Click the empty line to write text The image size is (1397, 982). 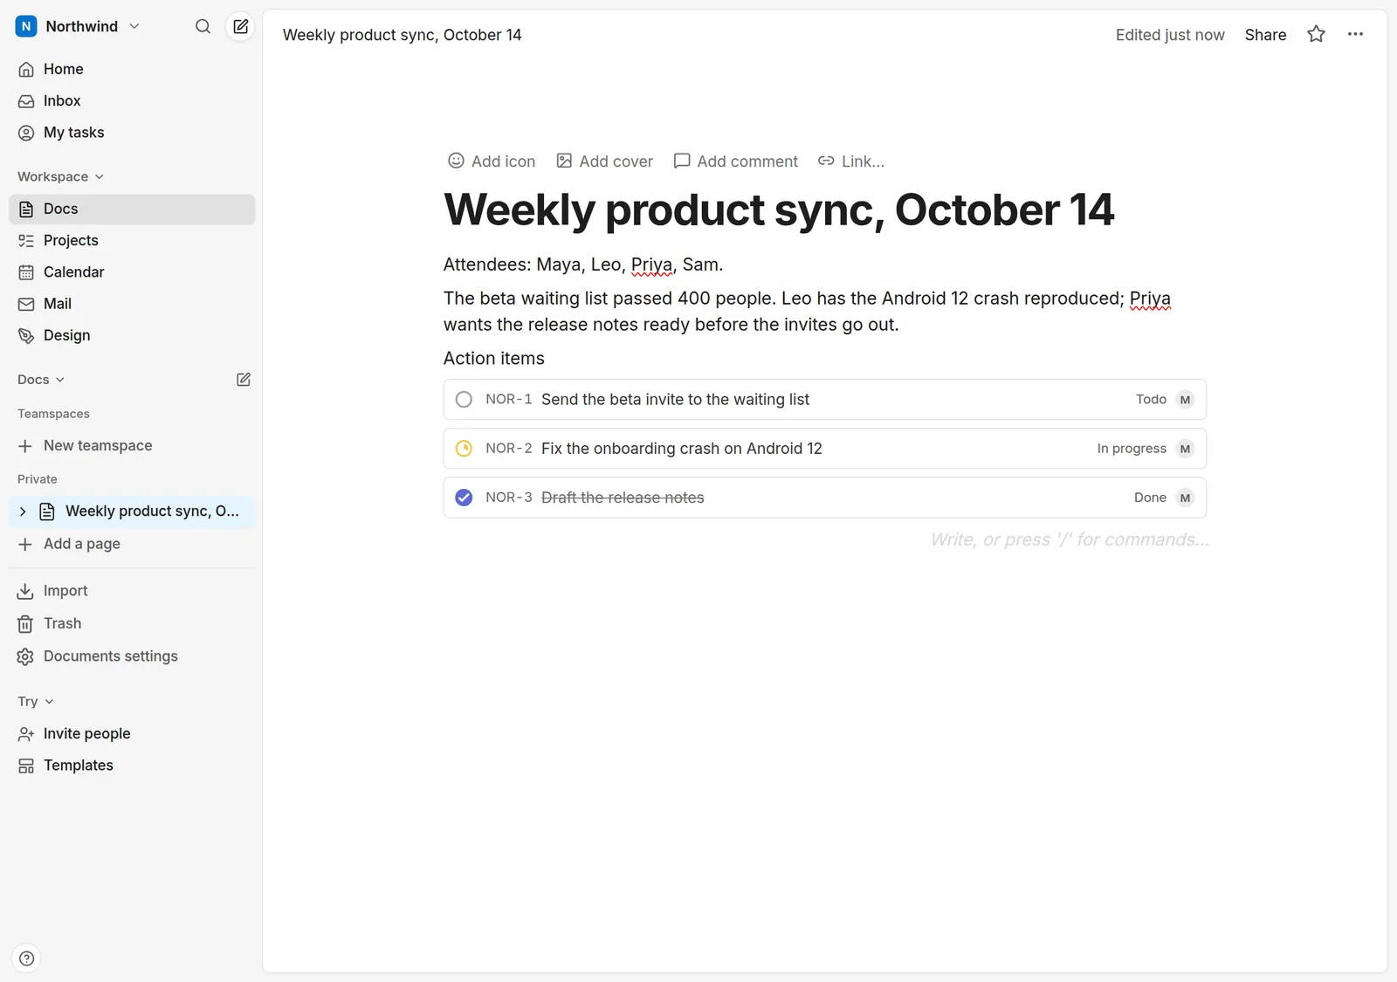click(x=825, y=539)
